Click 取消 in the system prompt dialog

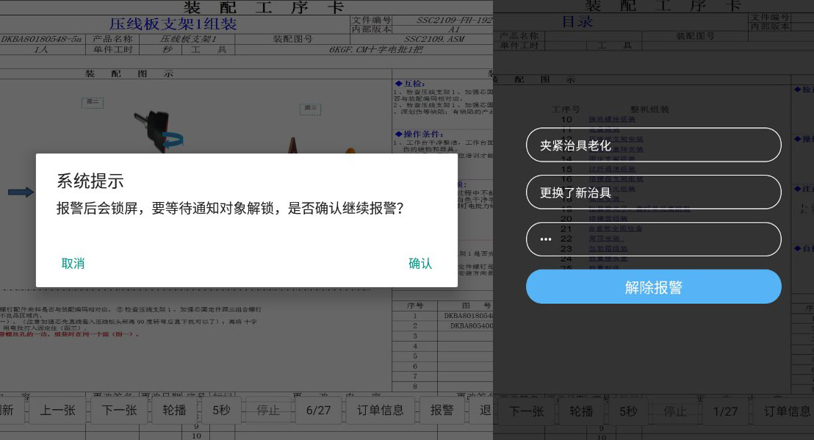tap(73, 264)
